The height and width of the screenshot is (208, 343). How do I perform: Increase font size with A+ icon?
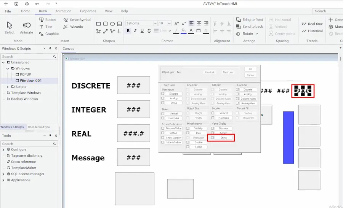pyautogui.click(x=176, y=23)
